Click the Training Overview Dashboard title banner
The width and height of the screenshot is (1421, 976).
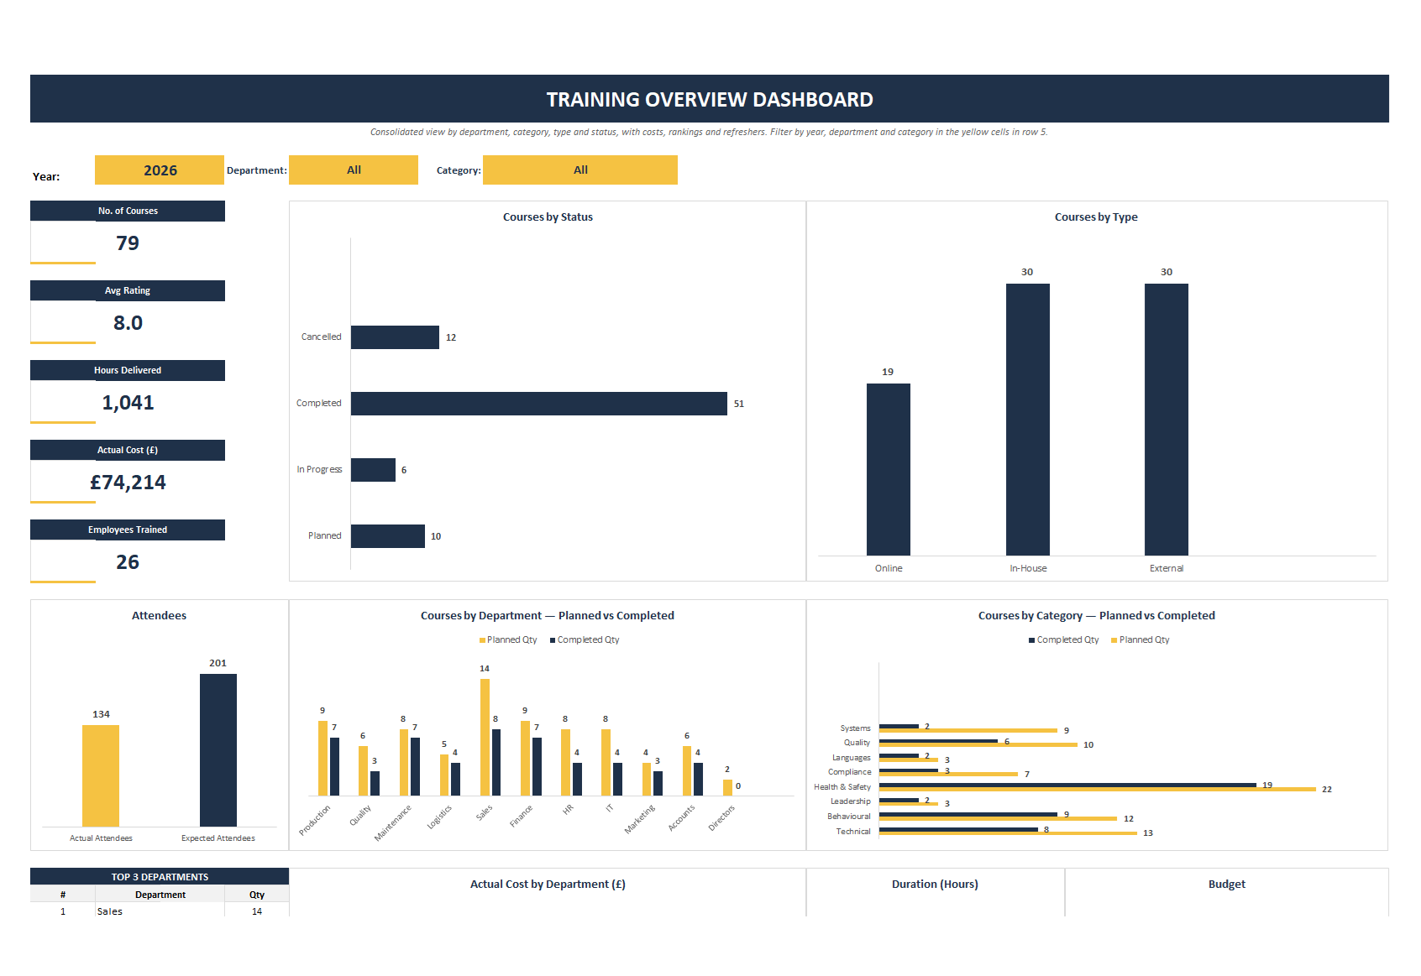(x=710, y=99)
